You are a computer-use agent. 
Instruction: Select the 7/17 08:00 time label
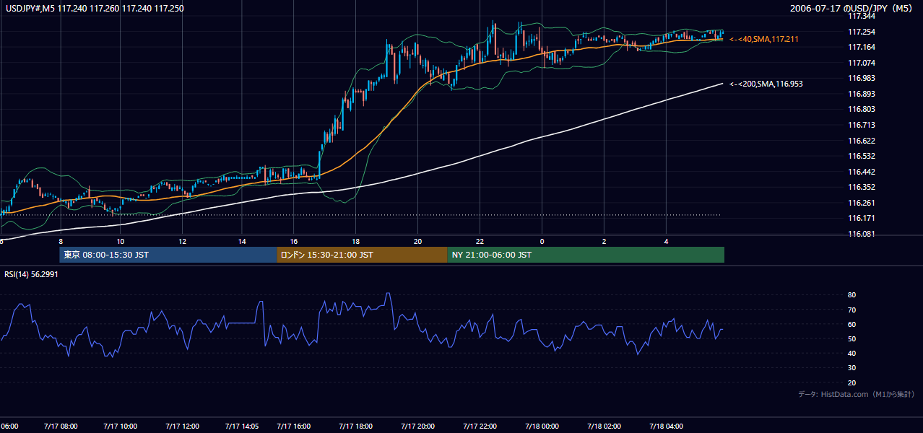click(x=61, y=426)
